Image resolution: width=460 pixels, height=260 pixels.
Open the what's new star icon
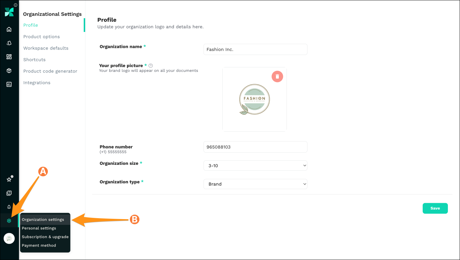[x=9, y=179]
